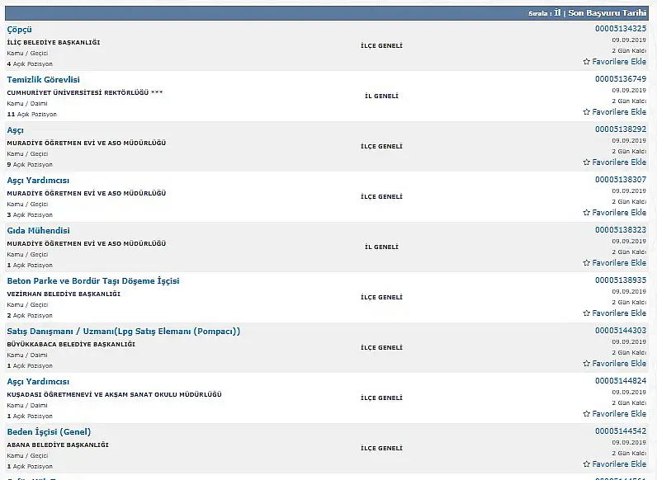The height and width of the screenshot is (480, 657).
Task: Click star icon for listing 00005144824
Action: [587, 413]
